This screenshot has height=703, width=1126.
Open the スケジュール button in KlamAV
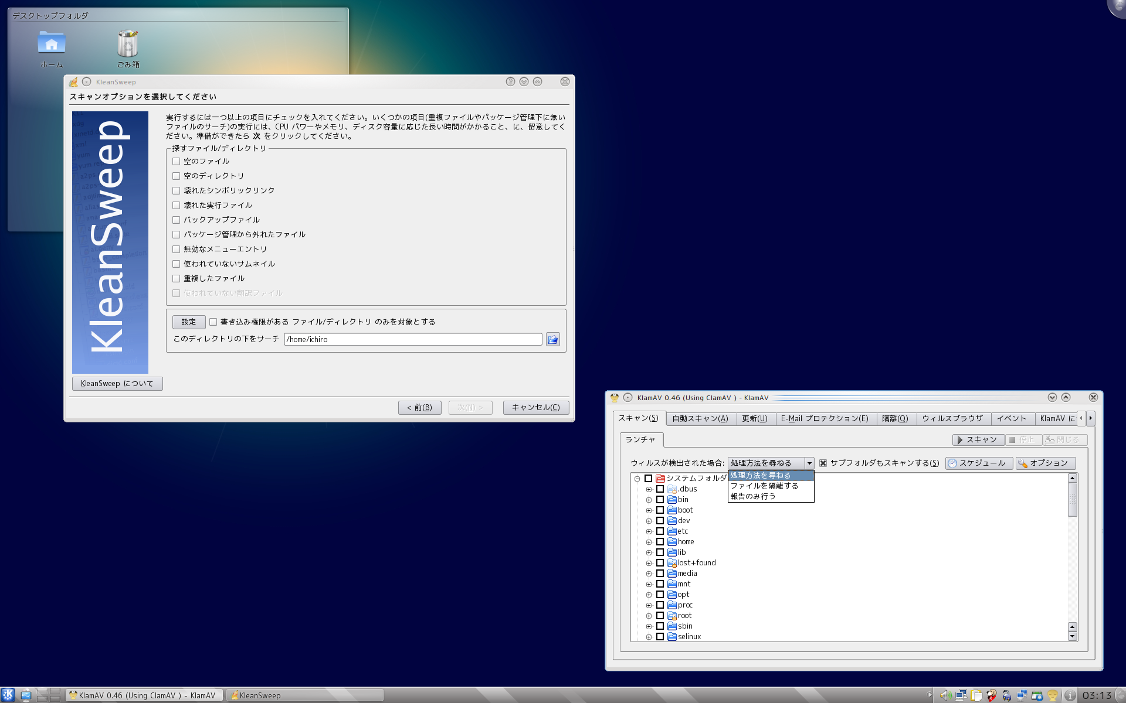tap(978, 463)
